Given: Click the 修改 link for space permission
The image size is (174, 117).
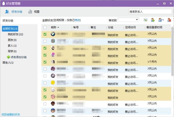Looking at the screenshot, I should 78,20.
